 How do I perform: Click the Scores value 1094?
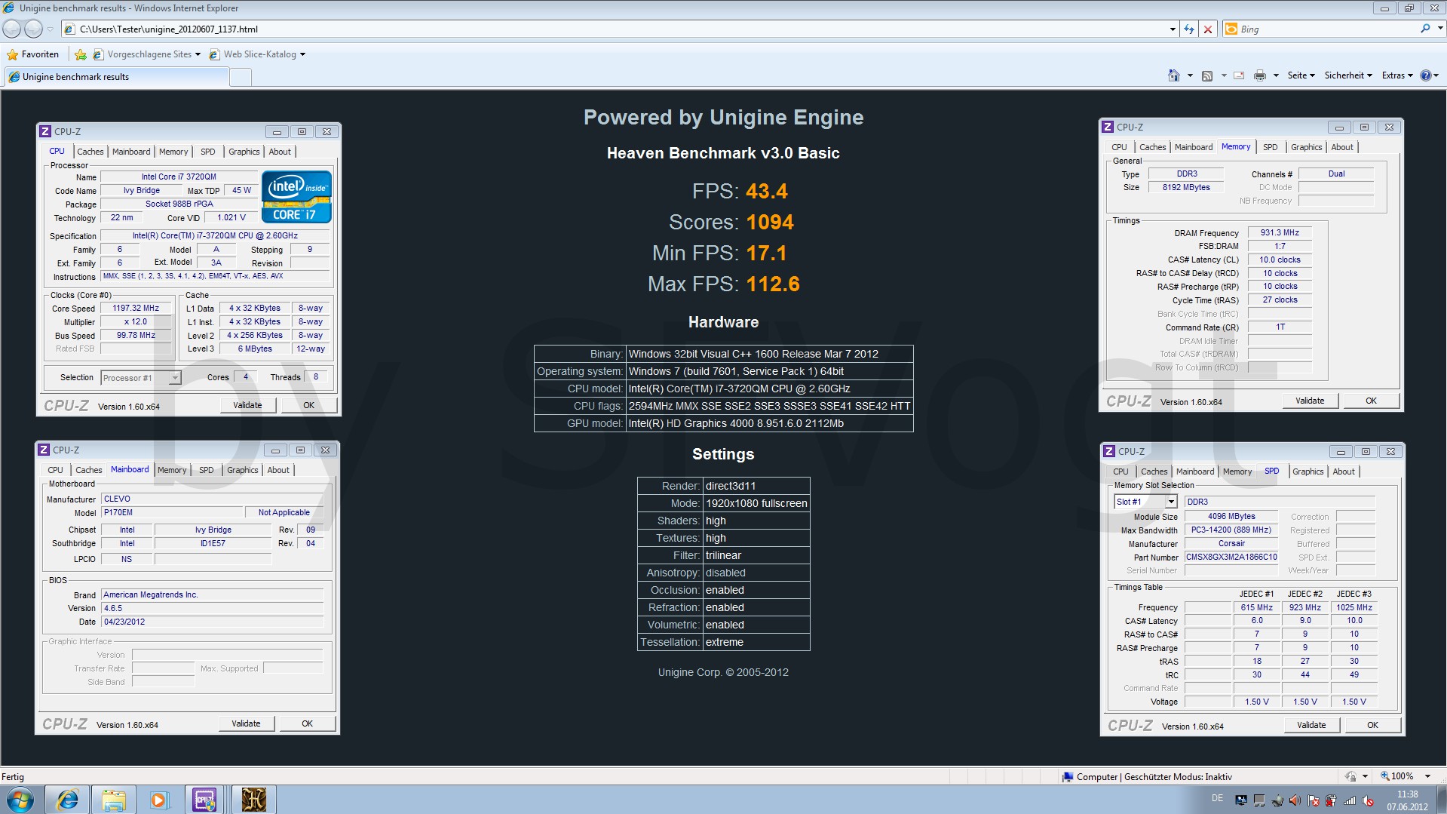coord(770,223)
